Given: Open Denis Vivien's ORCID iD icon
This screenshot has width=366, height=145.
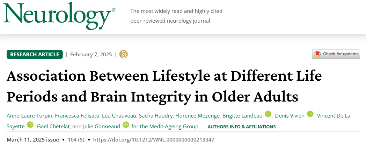Looking at the screenshot, I should point(310,114).
